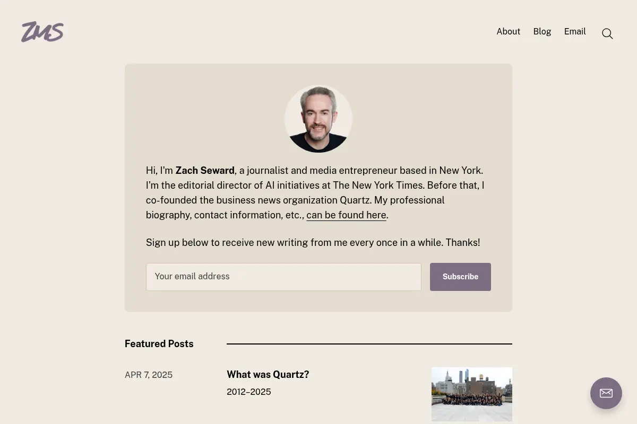Open the Blog section
This screenshot has width=637, height=424.
[x=542, y=32]
